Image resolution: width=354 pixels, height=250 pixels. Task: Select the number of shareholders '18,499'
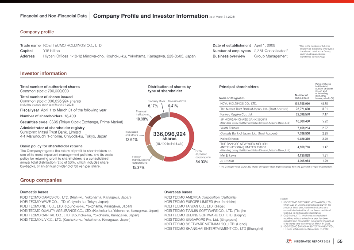(70, 116)
